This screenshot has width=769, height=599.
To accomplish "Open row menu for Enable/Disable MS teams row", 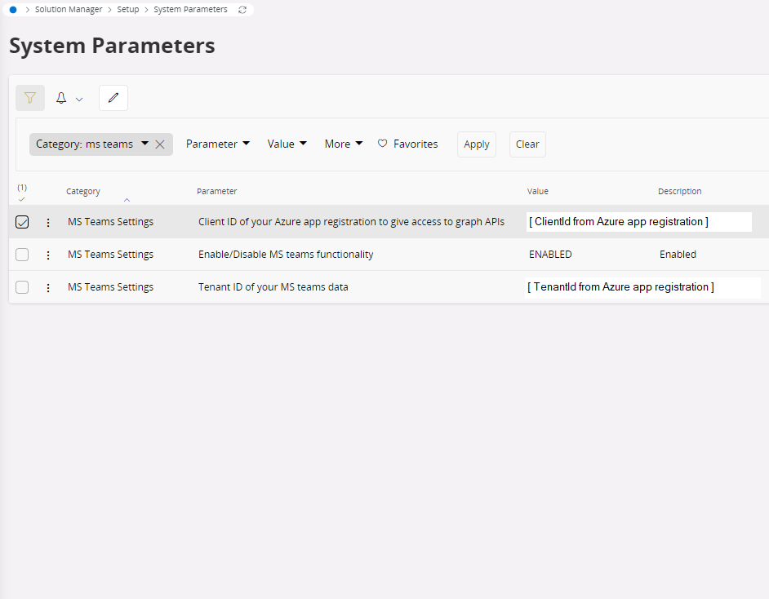I will (x=48, y=255).
